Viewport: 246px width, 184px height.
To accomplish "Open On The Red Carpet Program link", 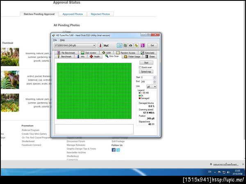I will [36, 138].
